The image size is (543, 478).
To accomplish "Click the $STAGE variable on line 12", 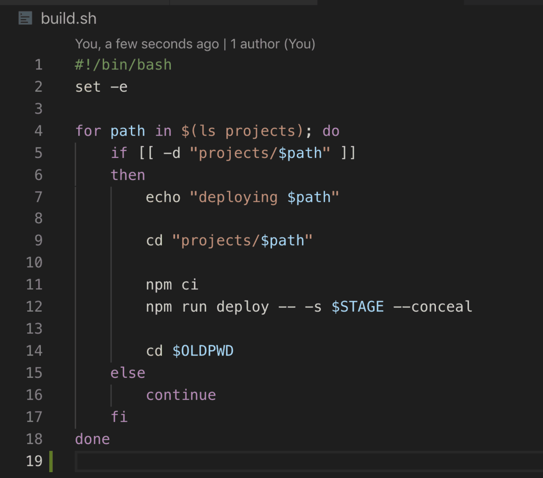I will point(357,307).
